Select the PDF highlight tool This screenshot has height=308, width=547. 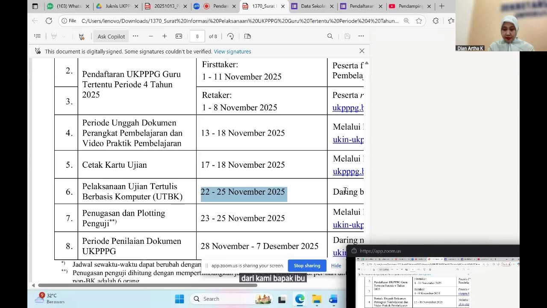coord(54,36)
